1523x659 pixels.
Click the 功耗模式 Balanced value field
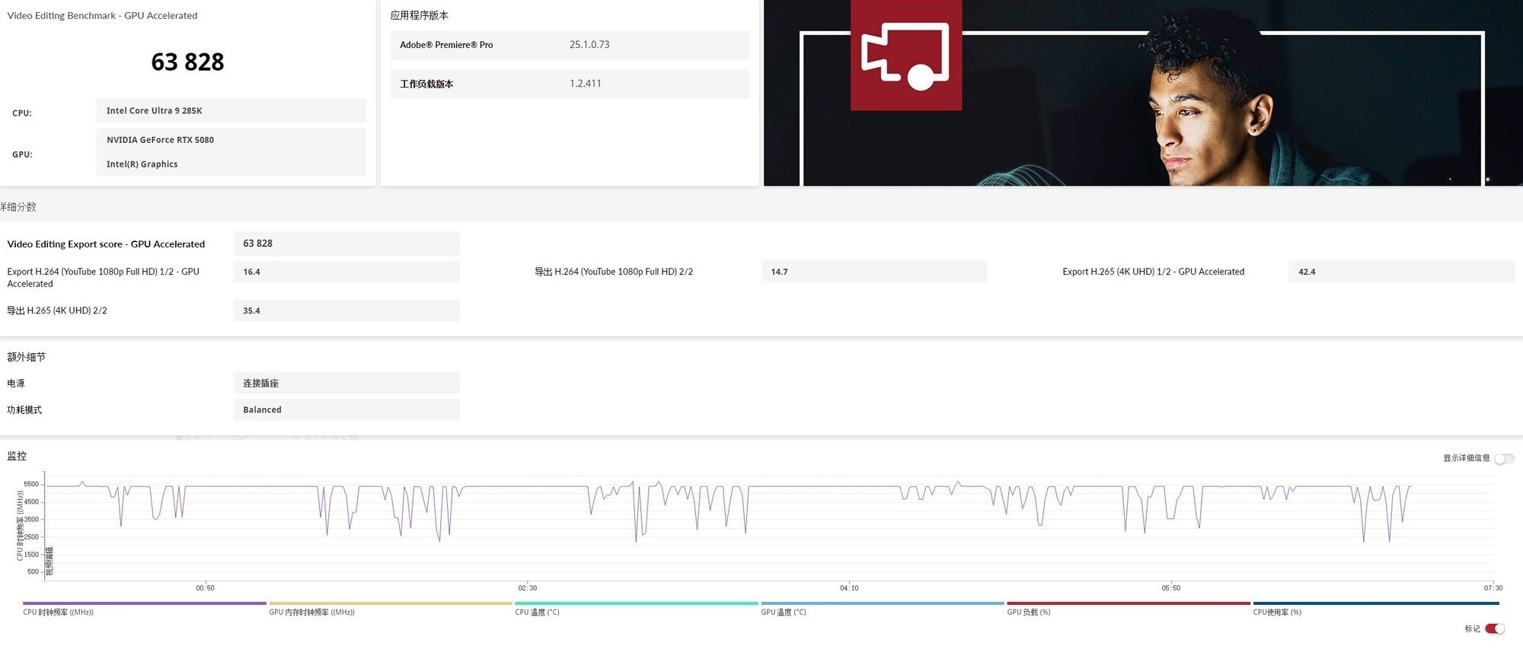coord(346,410)
